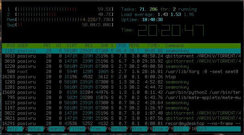Screen dimensions: 244x135
Task: Select F7 Nice - in the function bar
Action: coord(137,129)
